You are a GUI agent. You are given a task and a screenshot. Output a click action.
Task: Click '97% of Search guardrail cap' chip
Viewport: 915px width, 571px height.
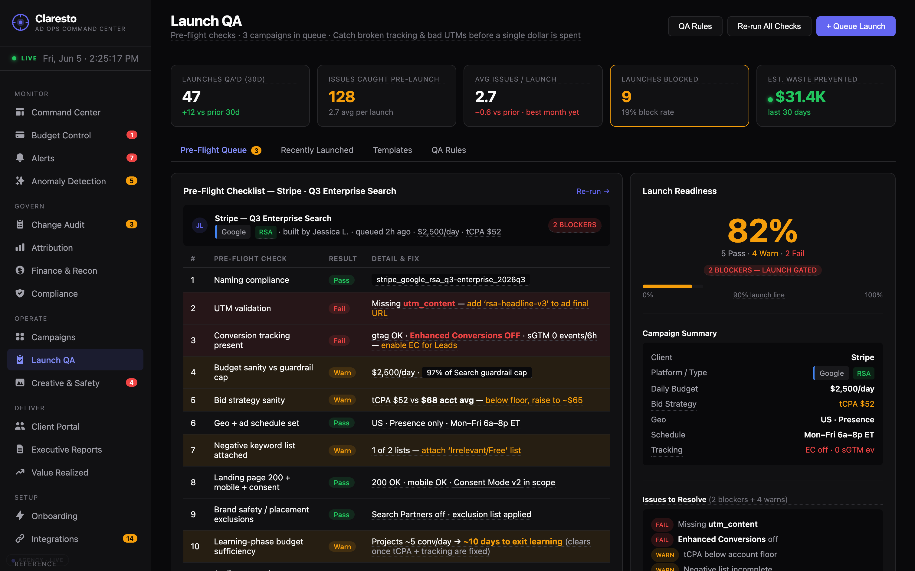476,373
